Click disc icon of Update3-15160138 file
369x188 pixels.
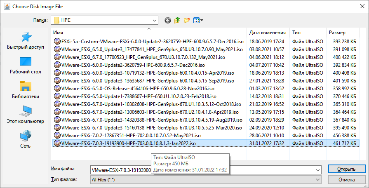57,127
